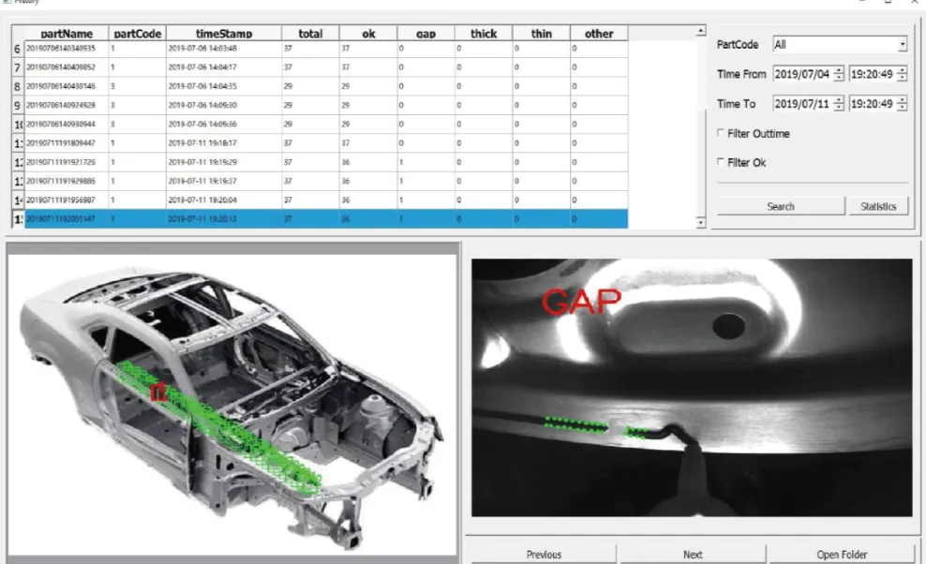The image size is (926, 564).
Task: Click the Time To date stepper arrows
Action: (x=838, y=104)
